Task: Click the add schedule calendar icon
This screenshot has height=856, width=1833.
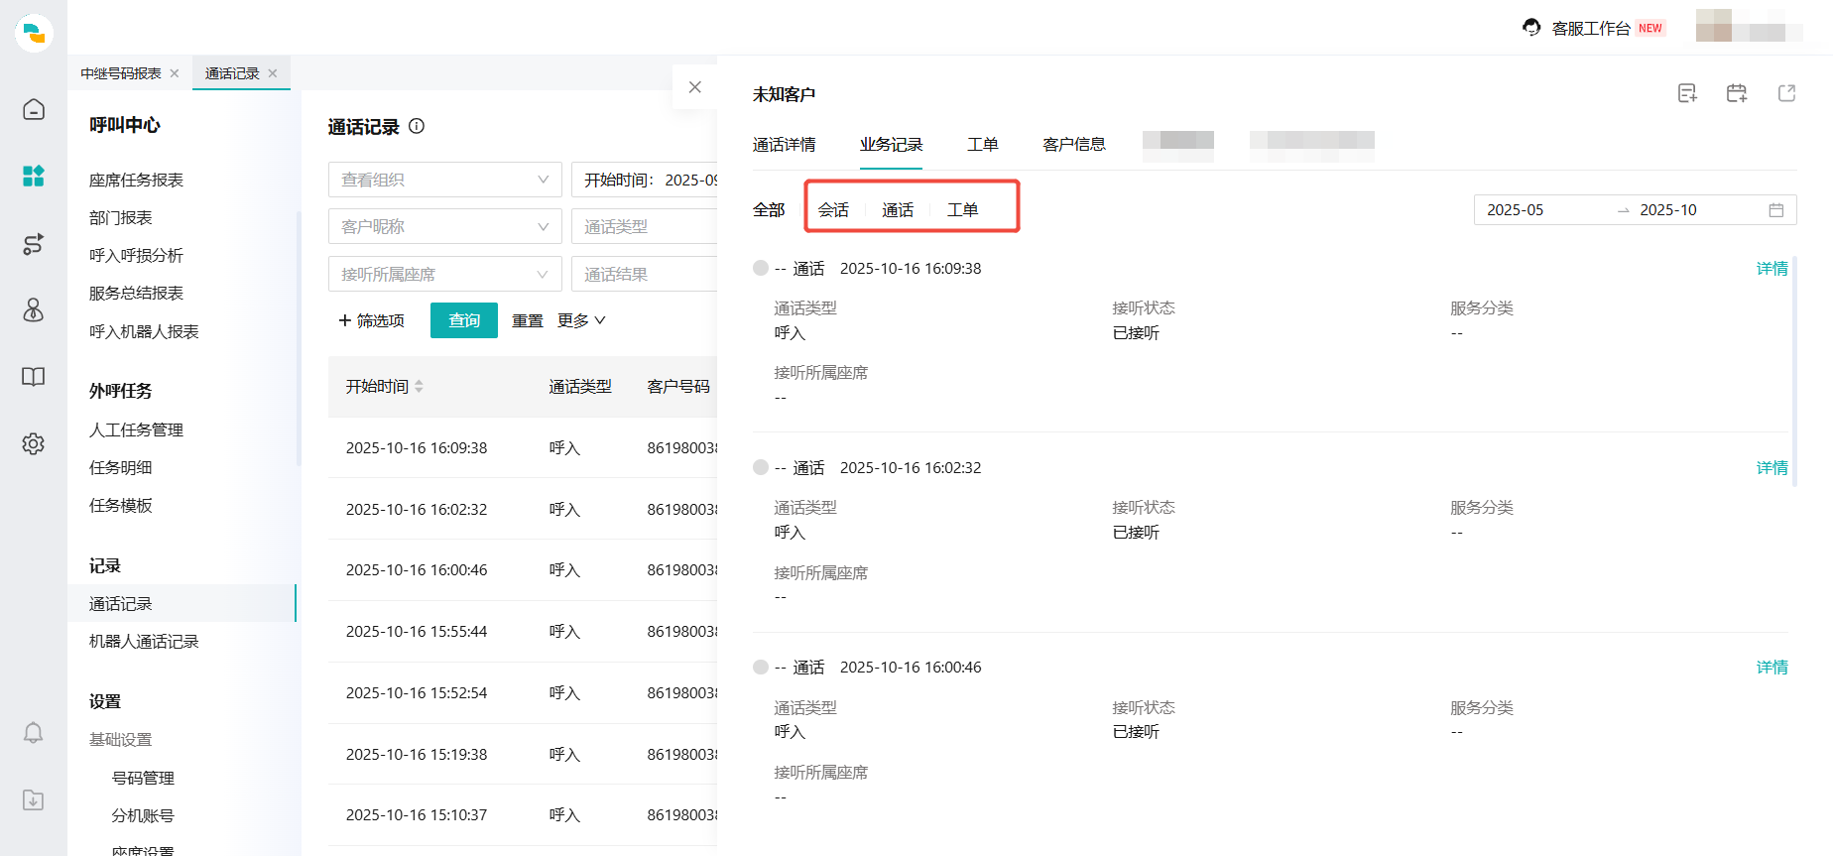Action: [x=1737, y=93]
